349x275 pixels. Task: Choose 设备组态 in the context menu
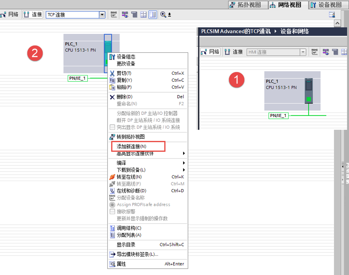click(126, 57)
